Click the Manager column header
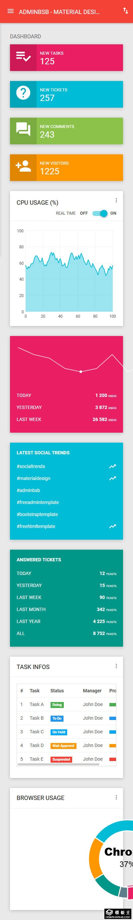The height and width of the screenshot is (920, 133). 92,691
